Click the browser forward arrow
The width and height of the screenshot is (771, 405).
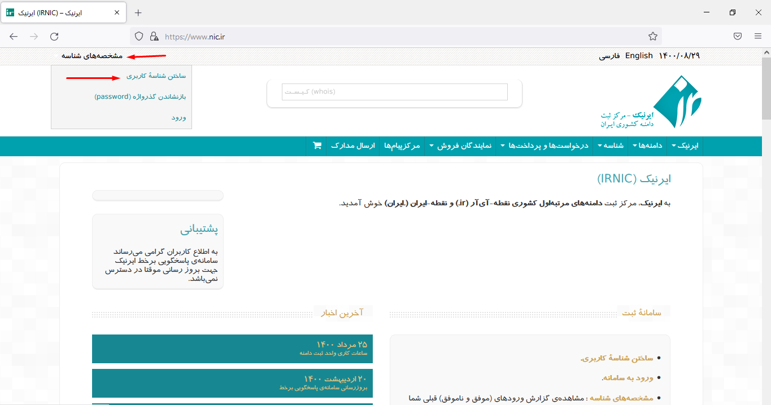34,37
